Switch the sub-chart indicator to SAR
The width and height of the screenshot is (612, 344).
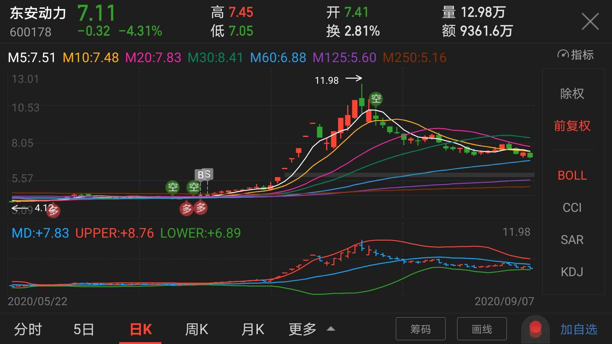(572, 240)
